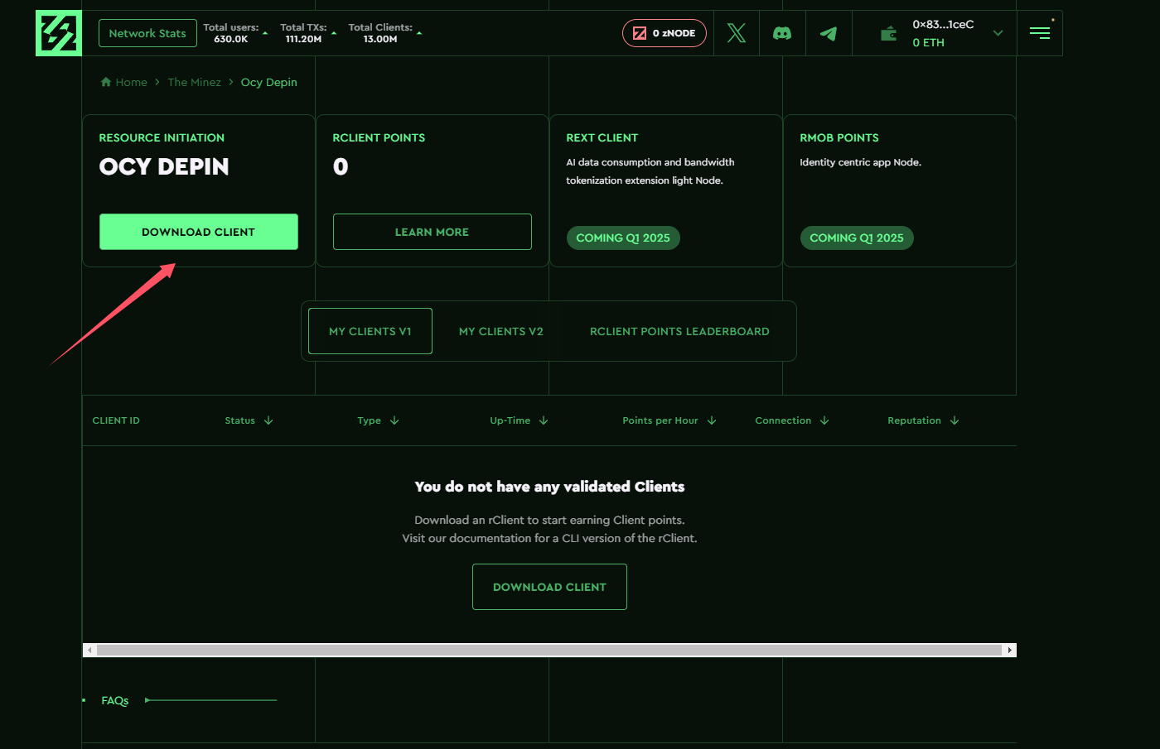Viewport: 1160px width, 749px height.
Task: Click the scrollbar left arrow
Action: tap(89, 650)
